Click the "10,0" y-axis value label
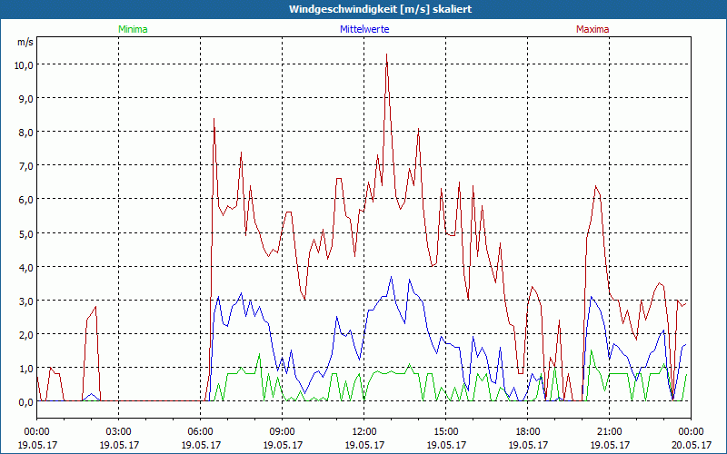The width and height of the screenshot is (727, 454). (x=23, y=64)
